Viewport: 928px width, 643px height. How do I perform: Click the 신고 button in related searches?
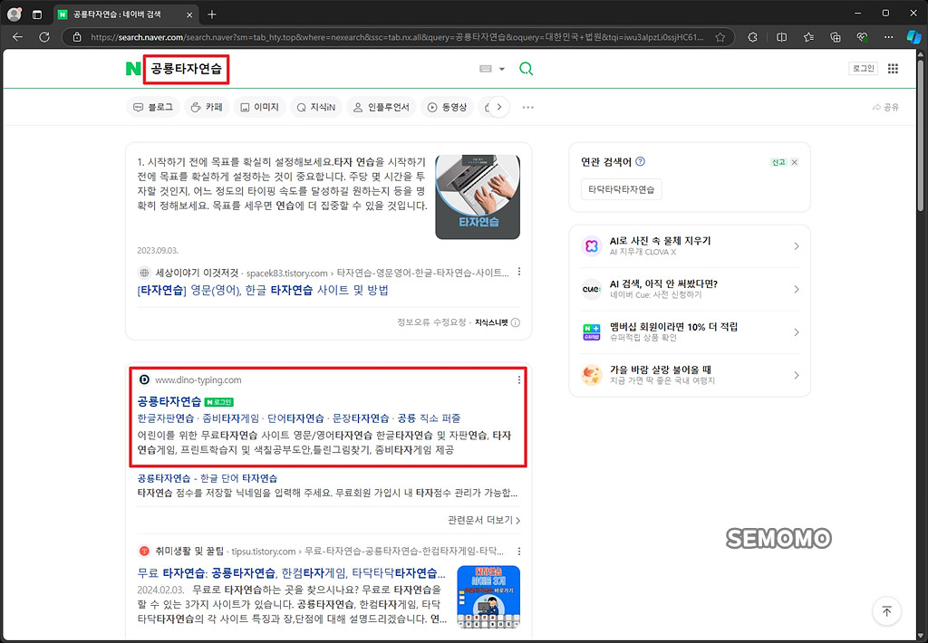coord(778,162)
